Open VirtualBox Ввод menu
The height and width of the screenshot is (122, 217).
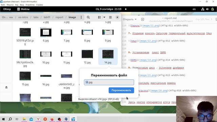tap(22, 5)
